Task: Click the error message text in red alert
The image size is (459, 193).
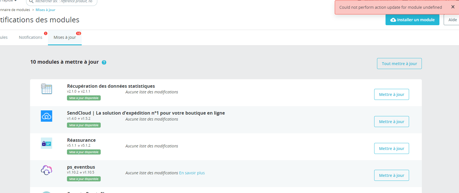Action: click(391, 7)
